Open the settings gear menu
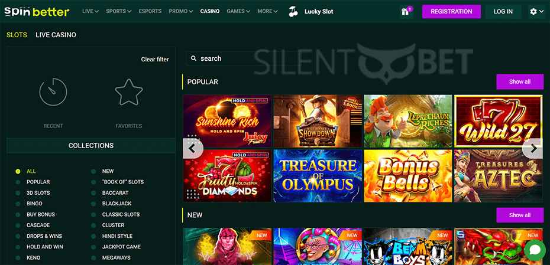Viewport: 550px width, 265px height. 536,12
